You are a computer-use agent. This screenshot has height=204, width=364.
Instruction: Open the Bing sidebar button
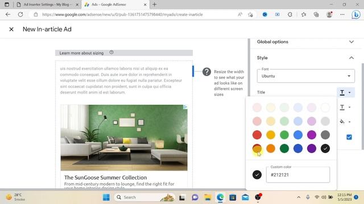(355, 15)
